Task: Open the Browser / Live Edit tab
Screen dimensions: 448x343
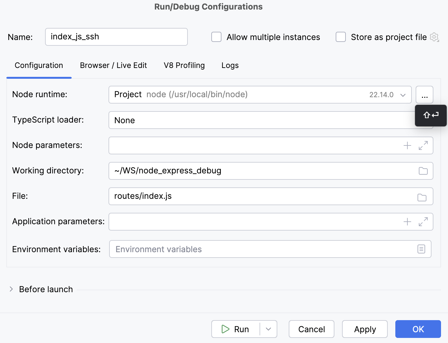Action: (113, 65)
